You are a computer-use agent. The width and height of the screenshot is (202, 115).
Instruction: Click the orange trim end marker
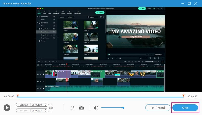pyautogui.click(x=184, y=96)
